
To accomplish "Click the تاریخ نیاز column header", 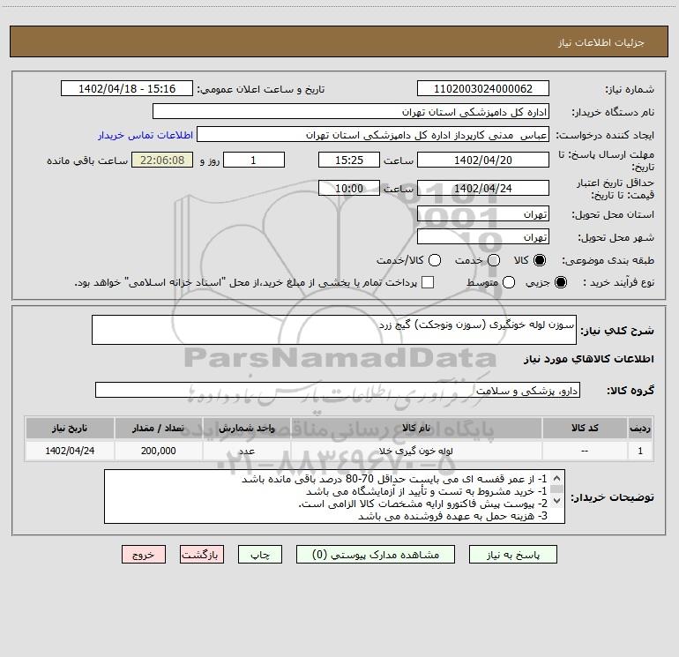I will coord(70,428).
